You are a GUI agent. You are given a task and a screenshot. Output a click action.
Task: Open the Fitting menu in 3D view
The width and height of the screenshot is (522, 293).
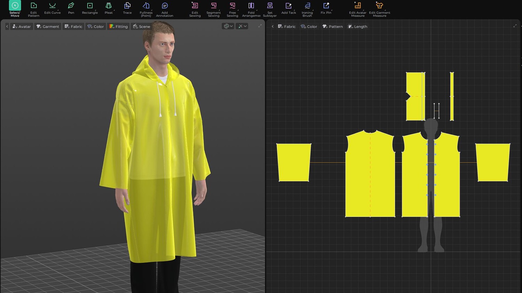[118, 26]
